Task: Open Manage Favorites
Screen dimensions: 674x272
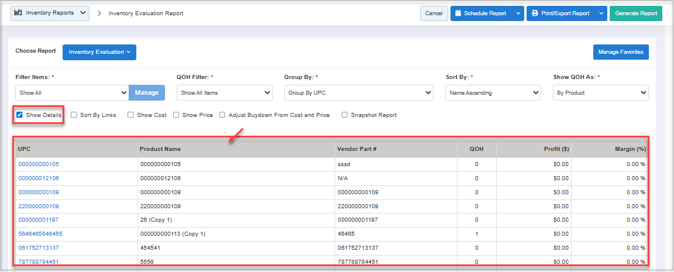Action: coord(620,52)
